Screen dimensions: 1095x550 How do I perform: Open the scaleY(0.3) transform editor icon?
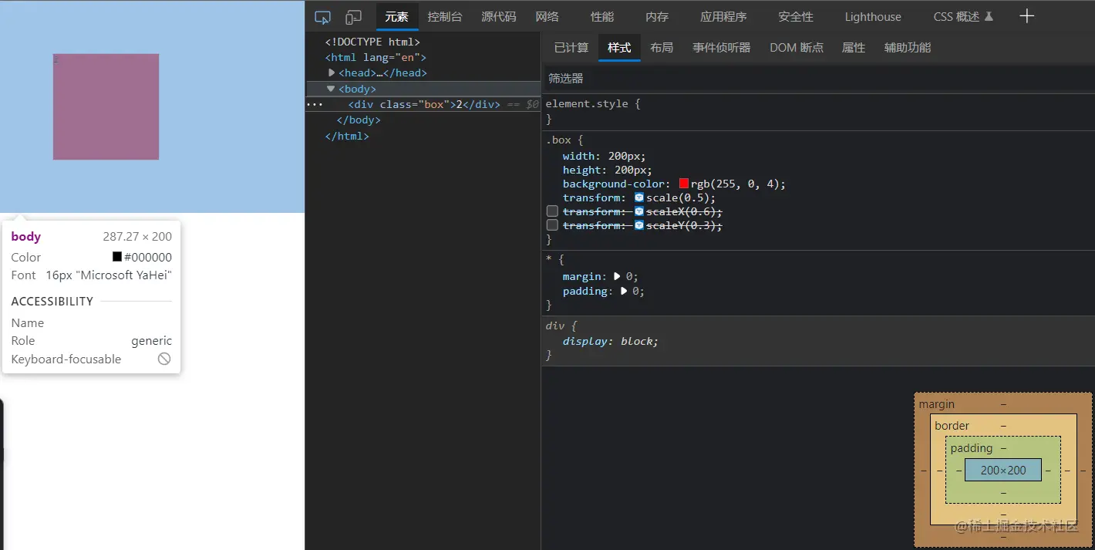[638, 225]
